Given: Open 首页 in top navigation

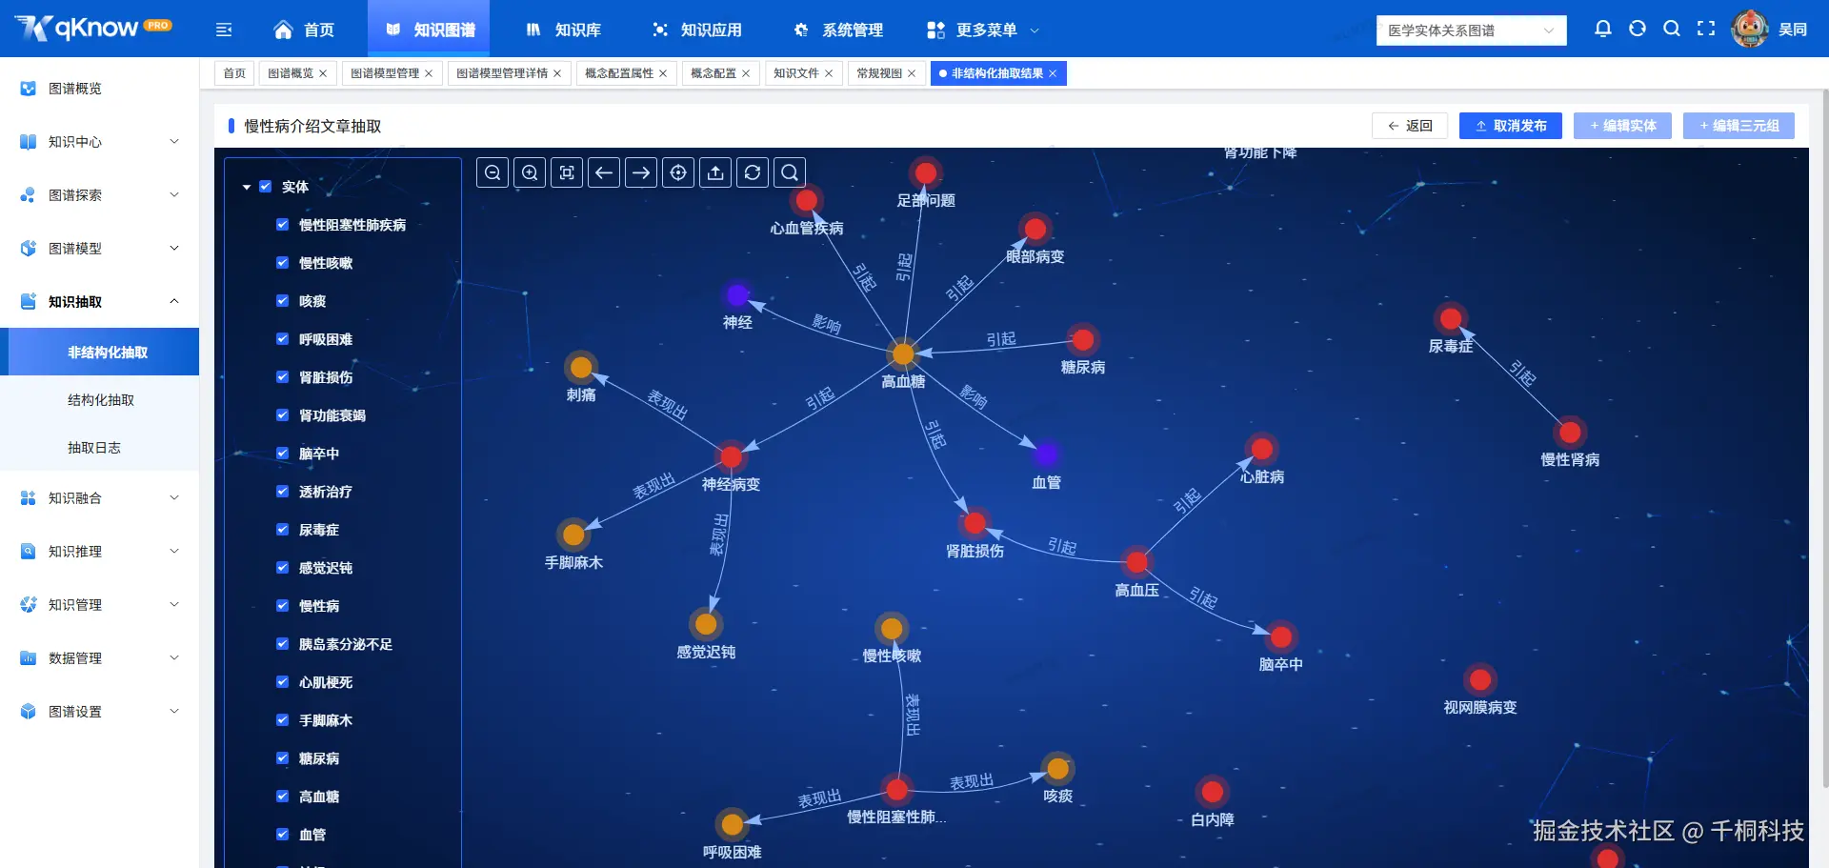Looking at the screenshot, I should pos(304,30).
